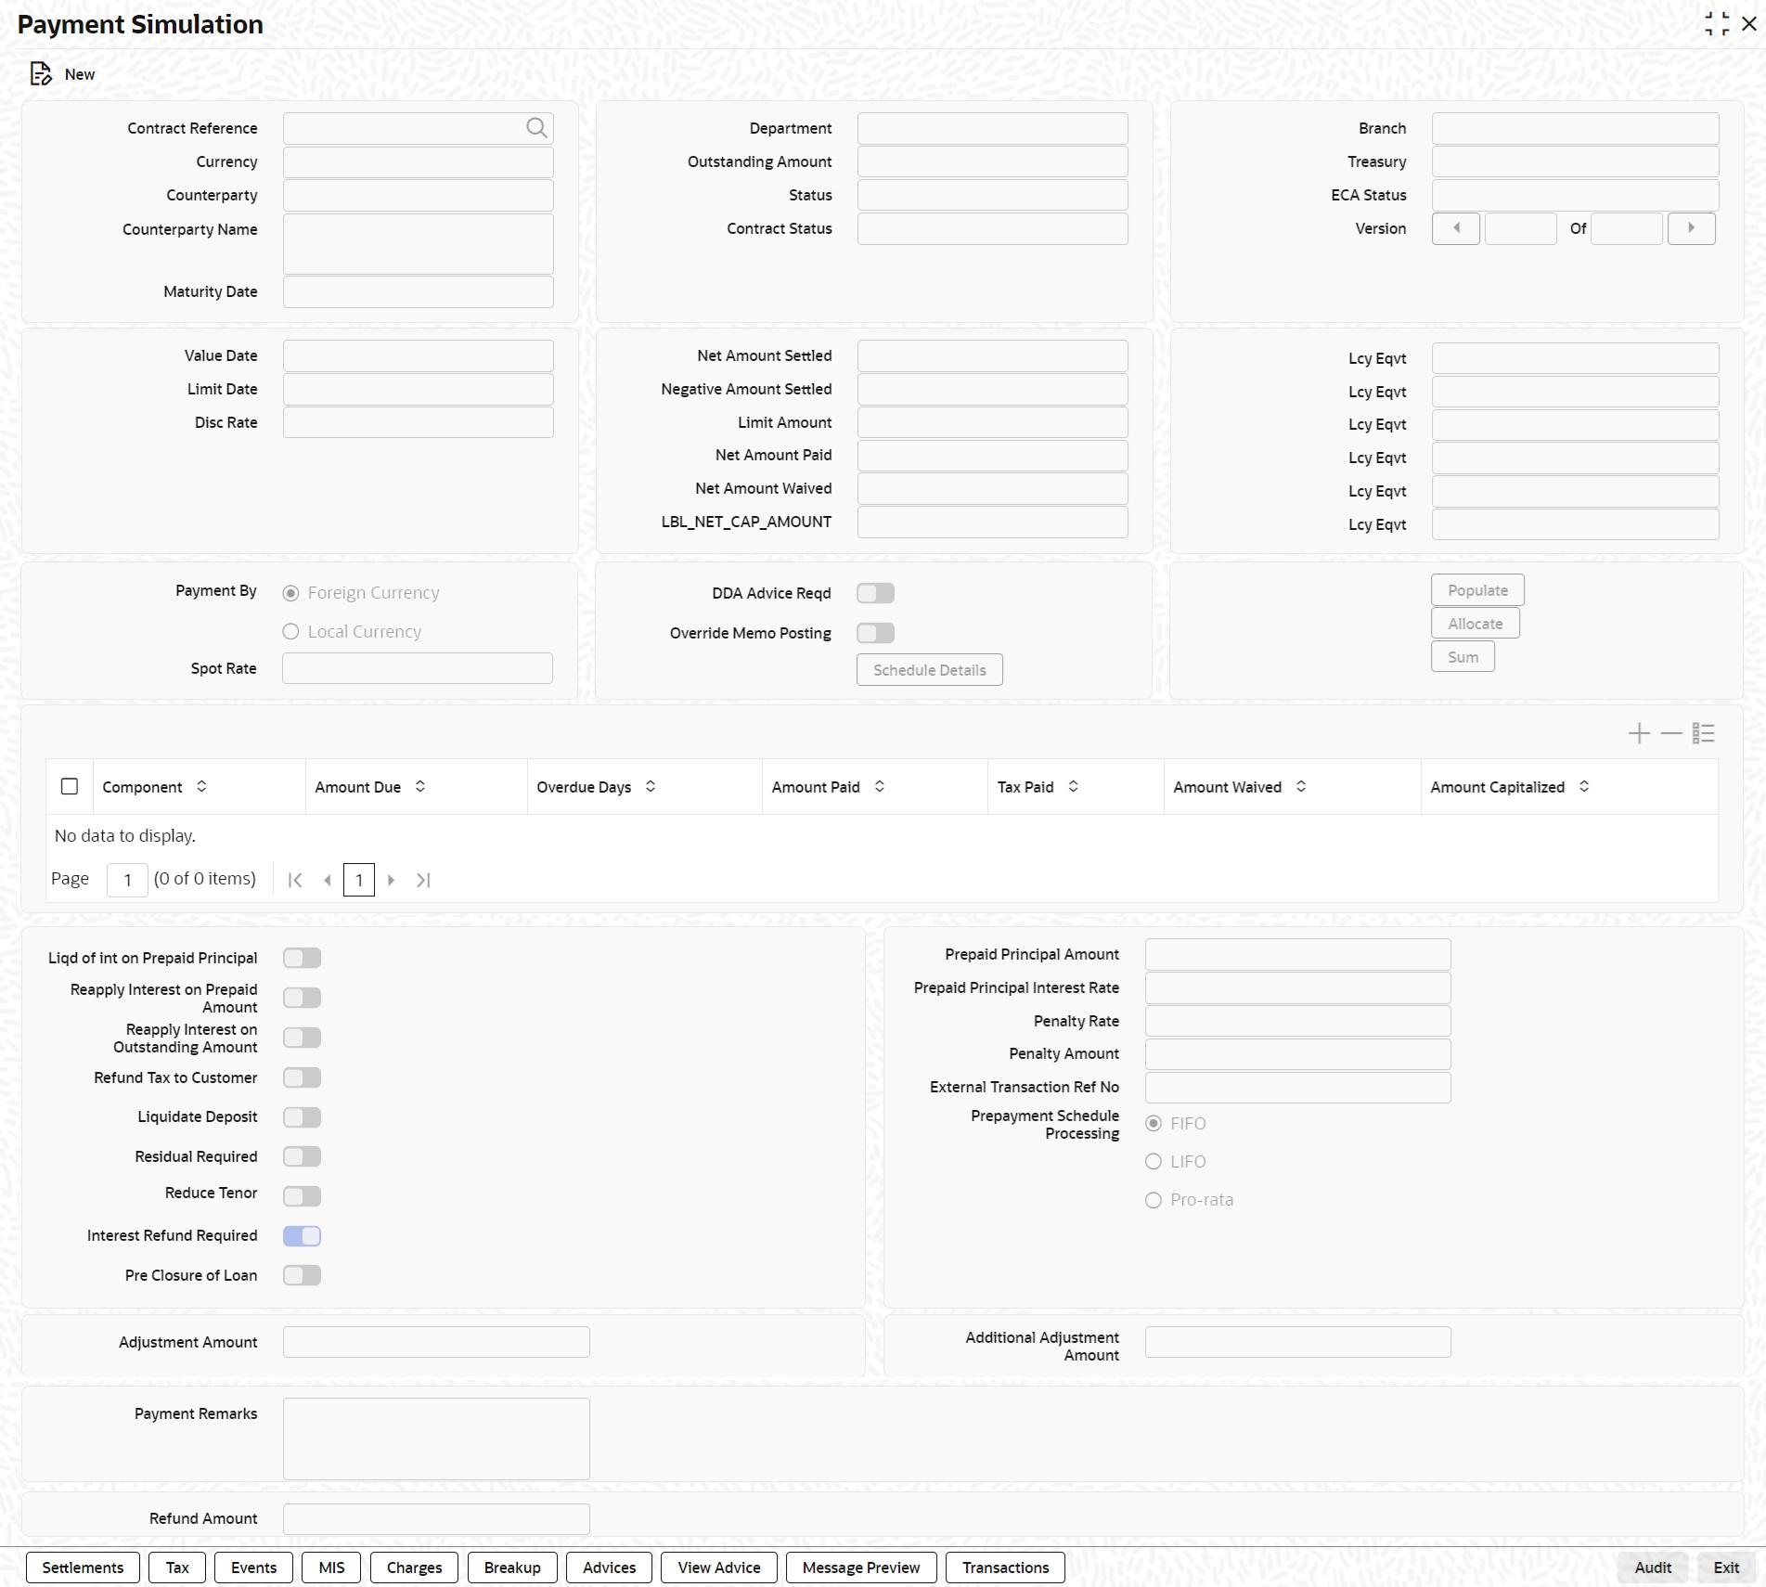Click the Adjustment Amount field
The height and width of the screenshot is (1587, 1766).
click(436, 1342)
